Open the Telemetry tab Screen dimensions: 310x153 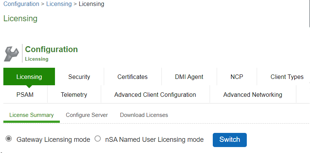point(74,95)
